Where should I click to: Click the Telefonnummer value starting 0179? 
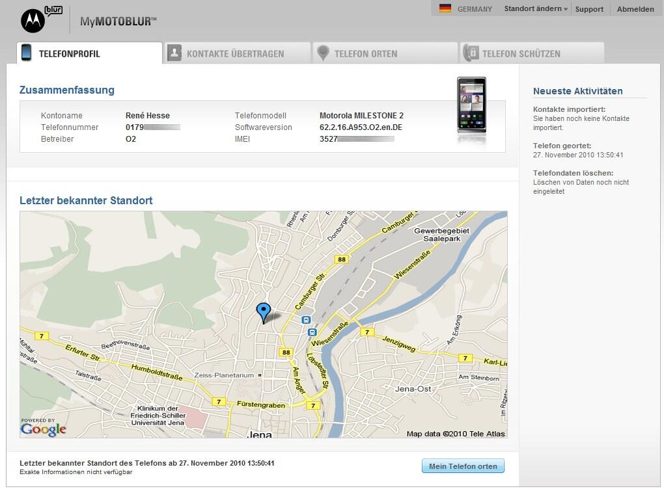point(152,127)
